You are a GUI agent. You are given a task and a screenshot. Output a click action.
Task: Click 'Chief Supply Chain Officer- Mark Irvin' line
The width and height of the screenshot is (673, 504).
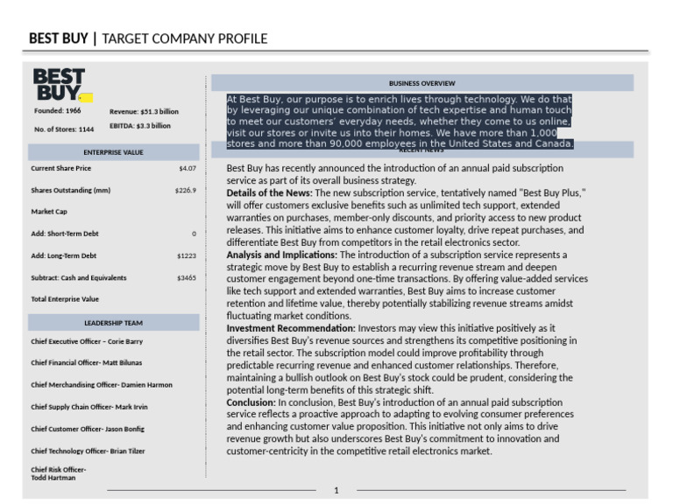pyautogui.click(x=89, y=407)
